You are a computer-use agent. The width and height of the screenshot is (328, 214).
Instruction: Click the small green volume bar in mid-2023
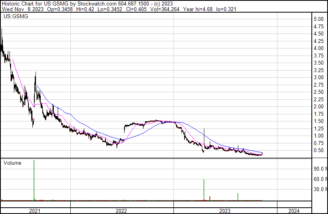tap(238, 197)
